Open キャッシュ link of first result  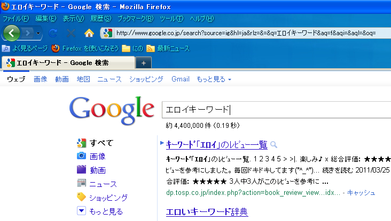[361, 192]
